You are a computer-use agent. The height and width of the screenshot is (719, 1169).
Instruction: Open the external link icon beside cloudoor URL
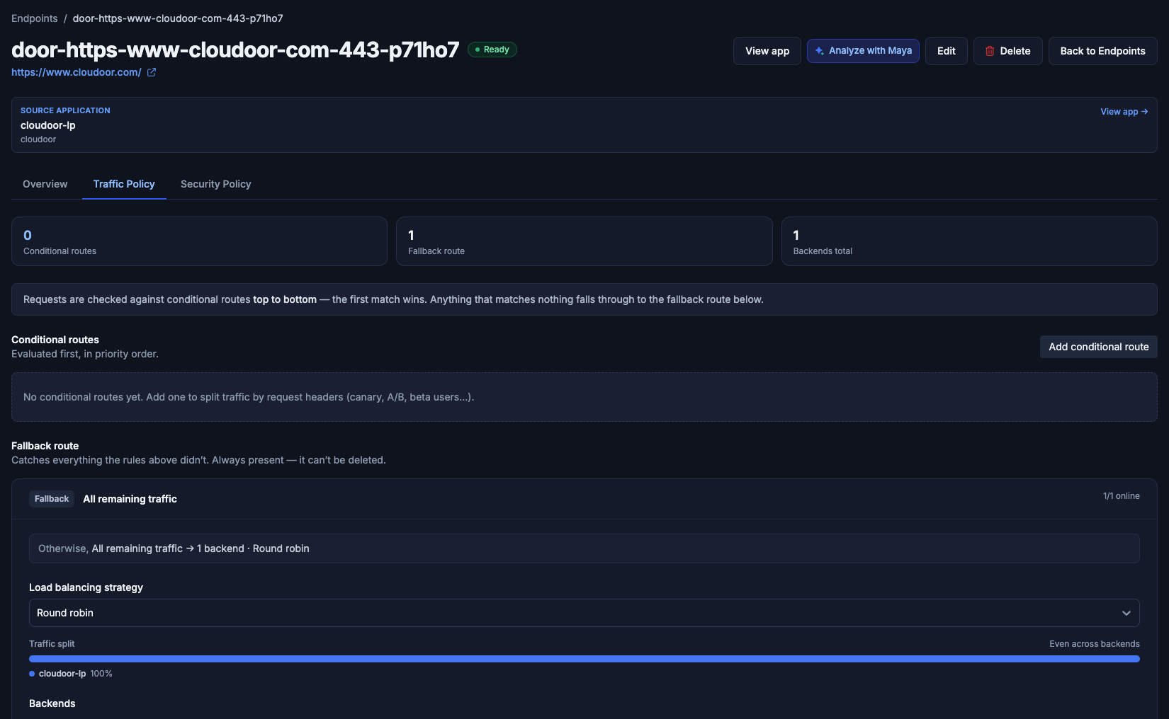151,72
